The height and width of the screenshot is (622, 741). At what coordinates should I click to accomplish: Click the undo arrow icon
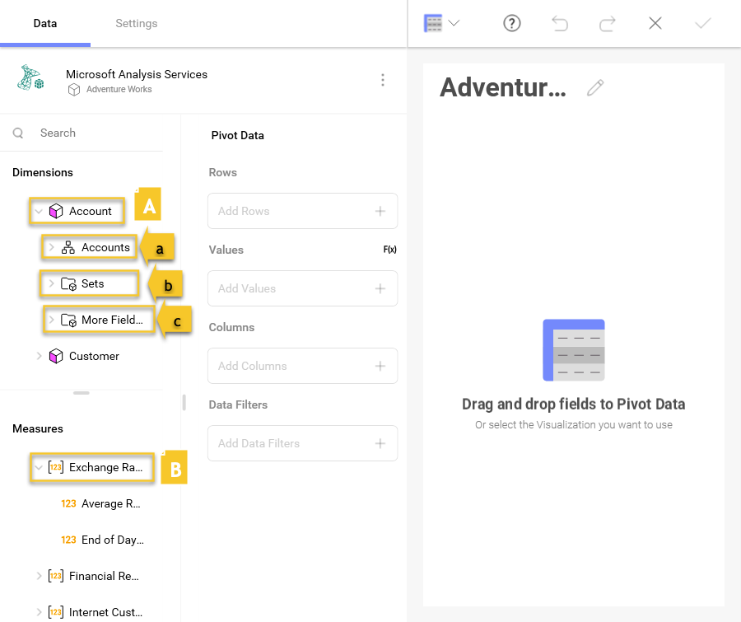pos(560,24)
